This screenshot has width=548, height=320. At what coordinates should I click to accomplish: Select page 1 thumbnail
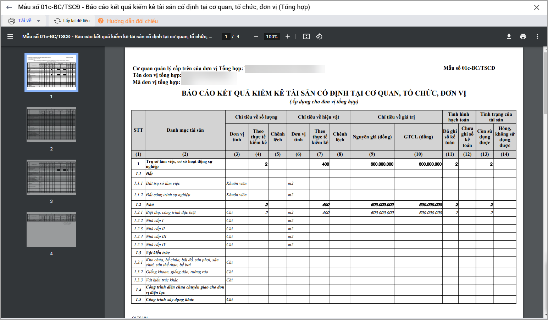[51, 72]
